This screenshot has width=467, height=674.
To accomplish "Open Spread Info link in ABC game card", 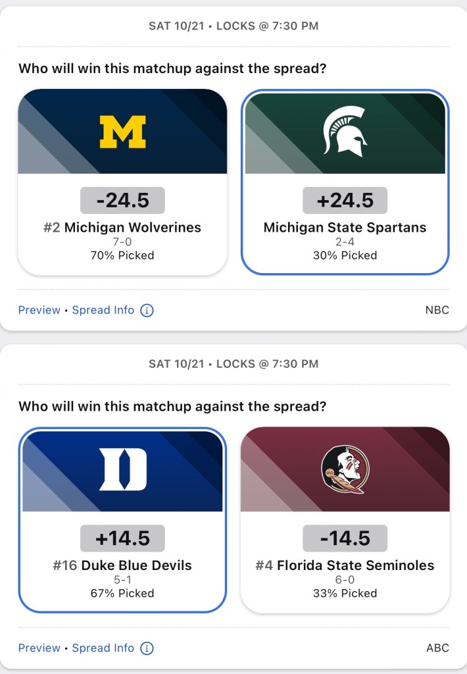I will [x=103, y=648].
